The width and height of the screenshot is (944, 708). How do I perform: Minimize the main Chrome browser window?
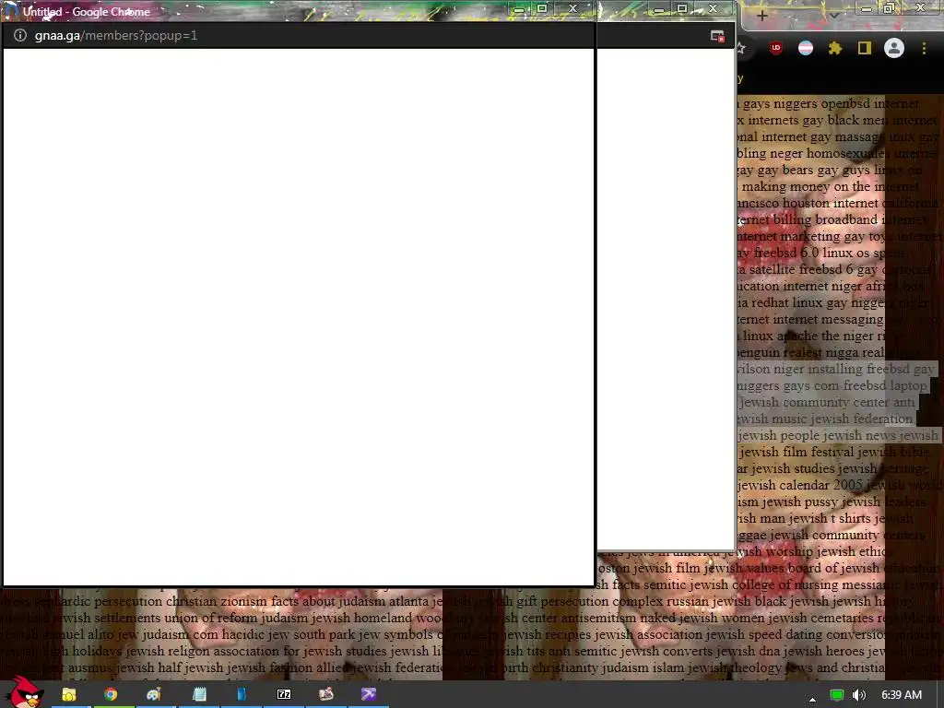coord(866,9)
